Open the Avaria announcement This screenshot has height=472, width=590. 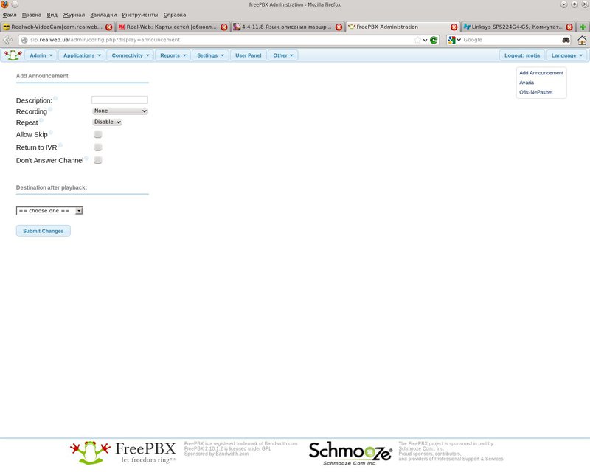pos(527,83)
